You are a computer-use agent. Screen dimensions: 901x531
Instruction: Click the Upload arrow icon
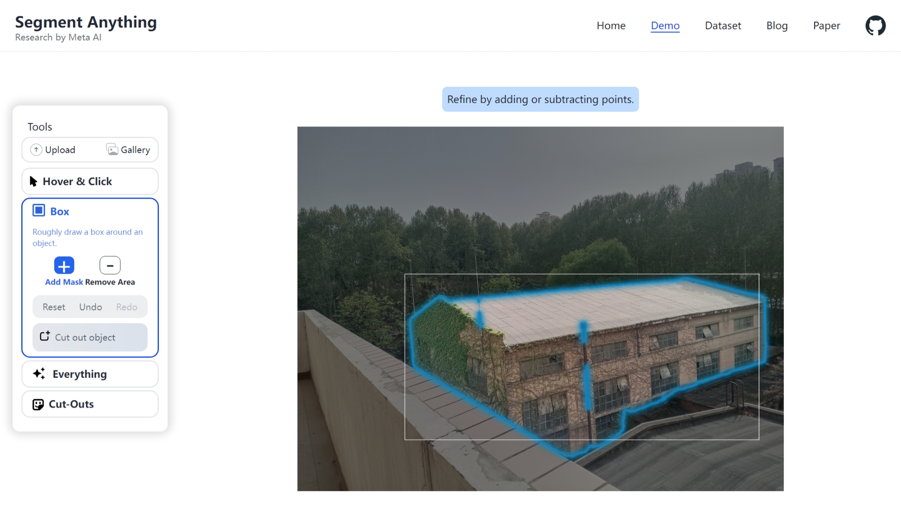pos(36,150)
